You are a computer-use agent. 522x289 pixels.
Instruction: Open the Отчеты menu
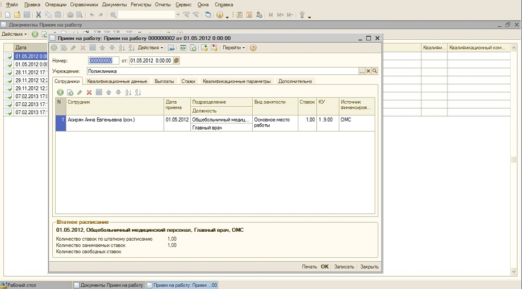pyautogui.click(x=162, y=4)
